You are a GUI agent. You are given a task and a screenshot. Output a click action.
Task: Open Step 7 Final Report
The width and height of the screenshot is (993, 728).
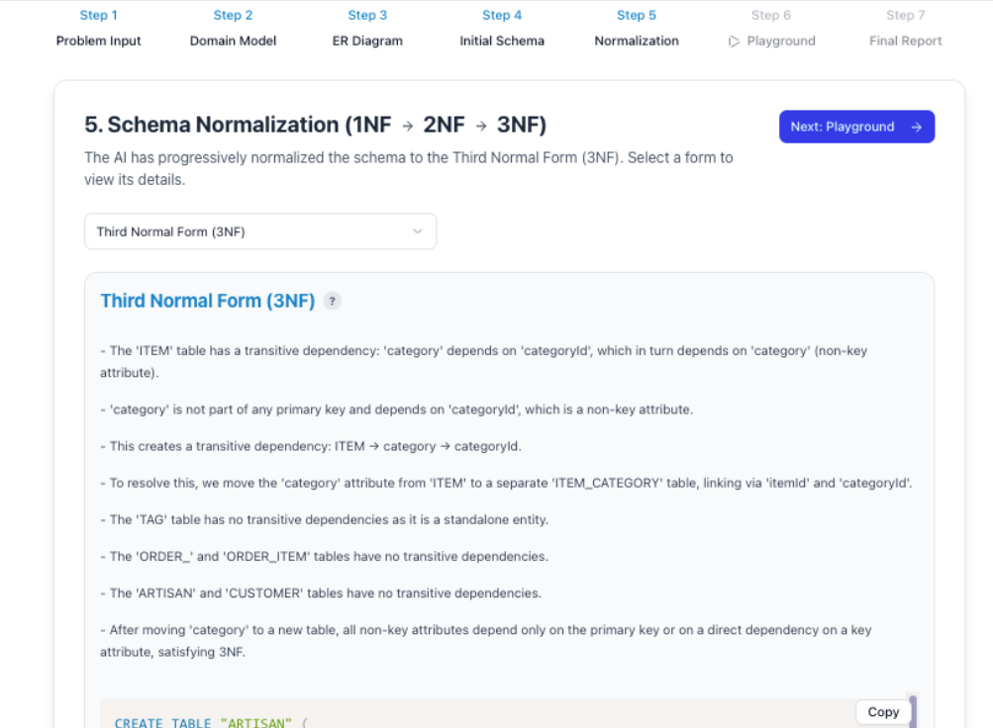click(906, 29)
